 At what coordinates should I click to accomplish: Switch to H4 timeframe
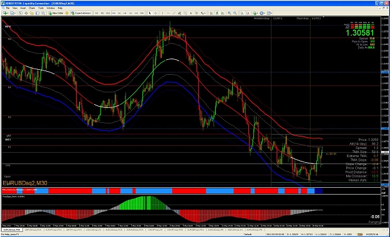(125, 13)
